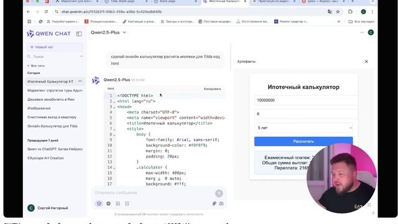This screenshot has height=224, width=398.
Task: Open the Дешевые авиабилеты в Рим chat
Action: 51,100
